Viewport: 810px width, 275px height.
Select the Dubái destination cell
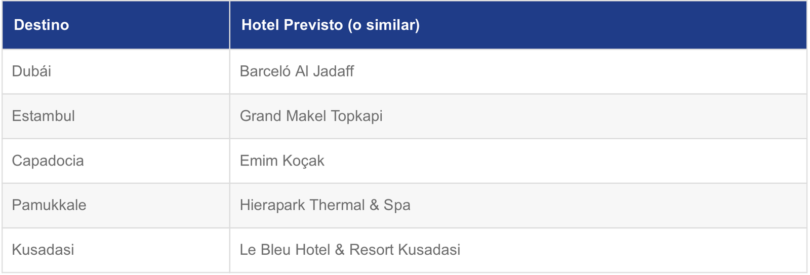[x=116, y=71]
